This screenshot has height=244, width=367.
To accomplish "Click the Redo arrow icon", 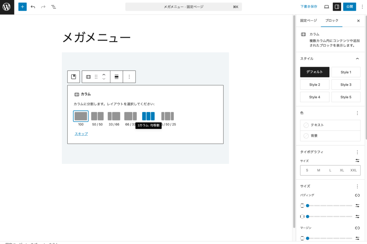I will tap(43, 6).
